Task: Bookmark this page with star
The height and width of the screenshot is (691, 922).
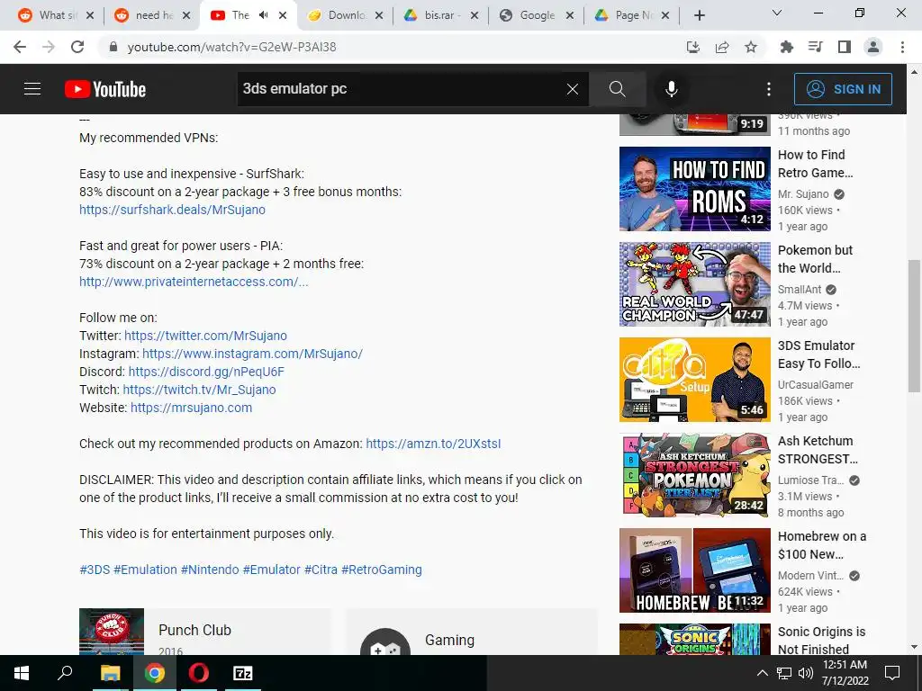Action: pos(751,47)
